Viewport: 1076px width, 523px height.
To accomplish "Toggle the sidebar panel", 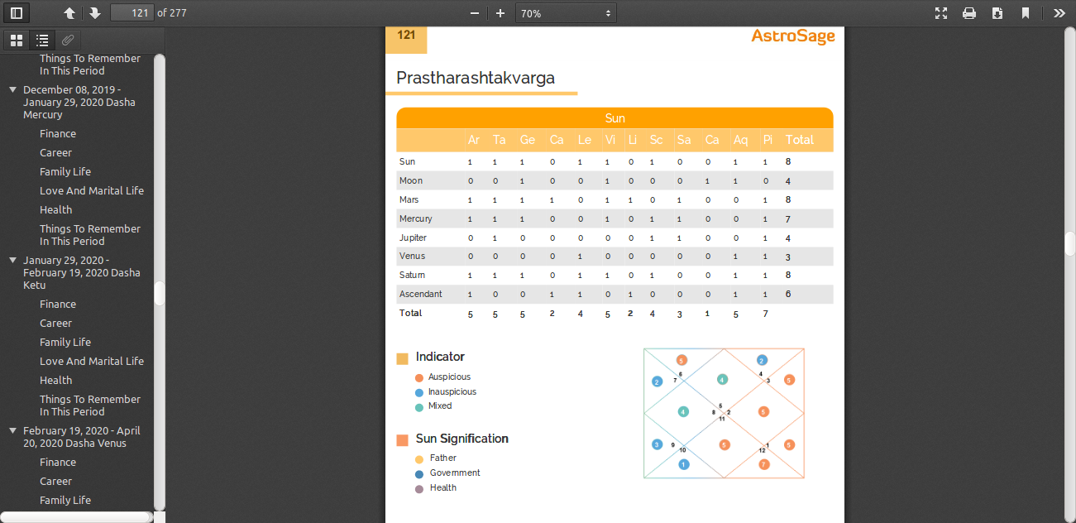I will [16, 13].
